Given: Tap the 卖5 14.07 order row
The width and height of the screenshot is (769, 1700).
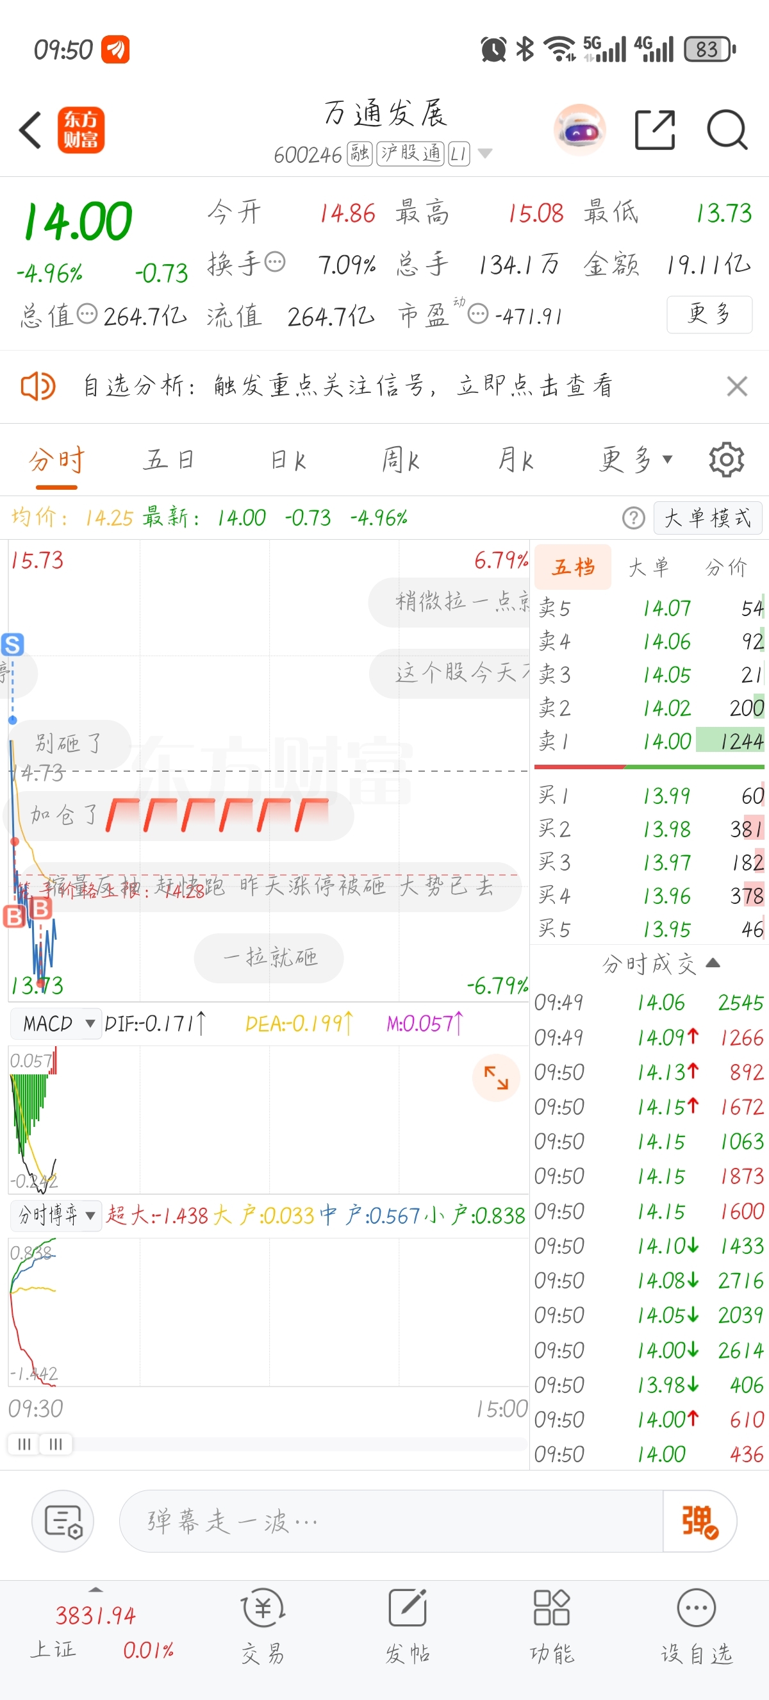Looking at the screenshot, I should [650, 608].
